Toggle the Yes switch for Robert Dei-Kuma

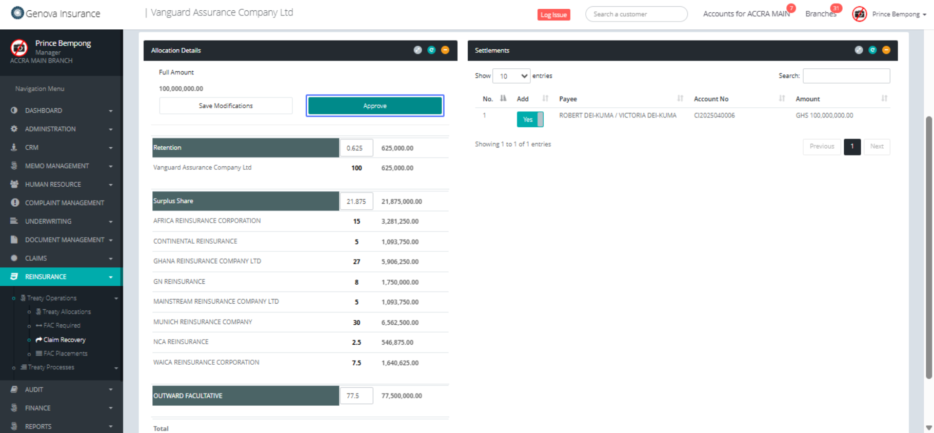530,120
